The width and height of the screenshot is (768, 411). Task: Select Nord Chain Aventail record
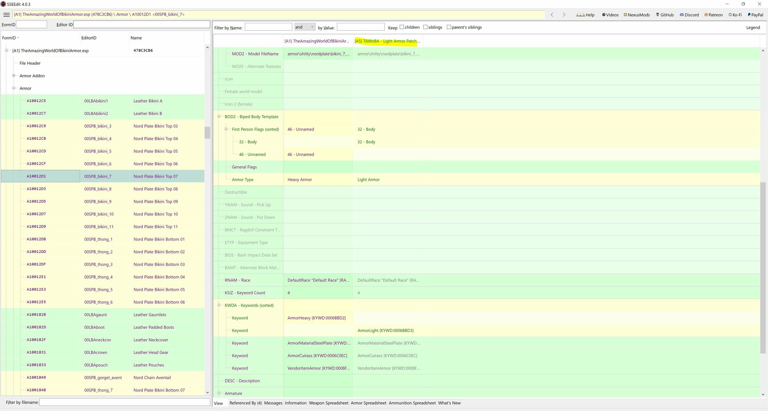(x=102, y=377)
